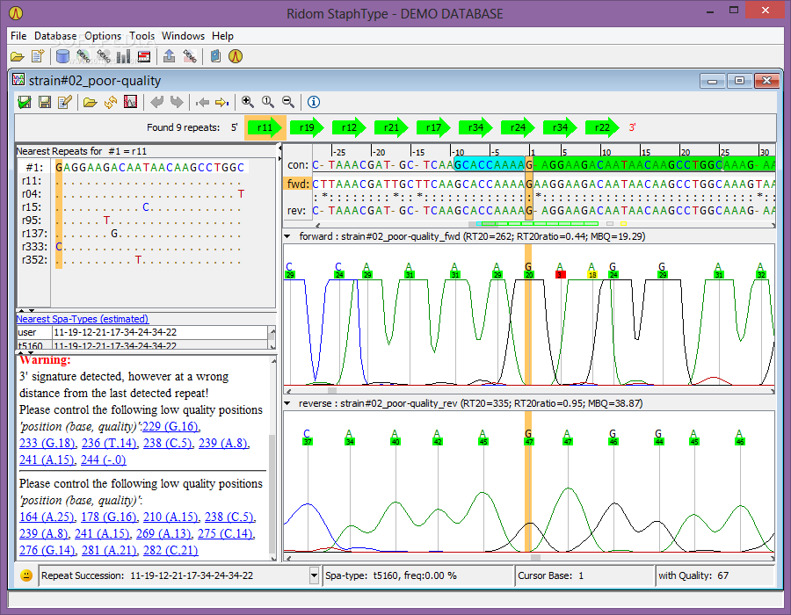Viewport: 791px width, 615px height.
Task: Select the user row in Spa-Types table
Action: tap(142, 332)
